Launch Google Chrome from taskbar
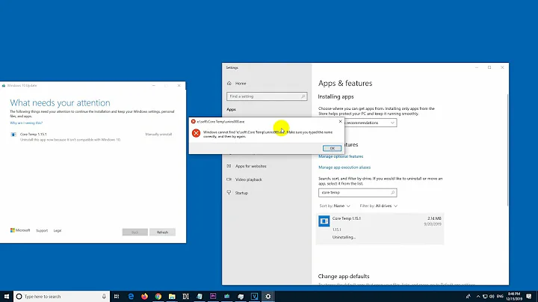This screenshot has height=302, width=538. (x=158, y=296)
